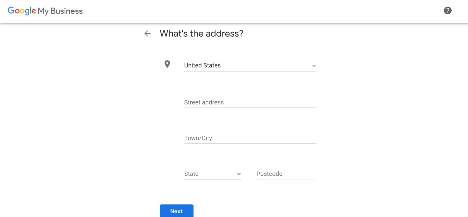The image size is (468, 217).
Task: Click the colorful Google logo
Action: pyautogui.click(x=22, y=11)
